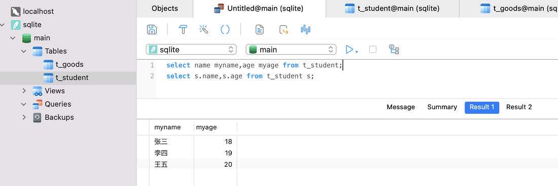Viewport: 558px width, 186px height.
Task: Select the myage column header
Action: (x=216, y=127)
